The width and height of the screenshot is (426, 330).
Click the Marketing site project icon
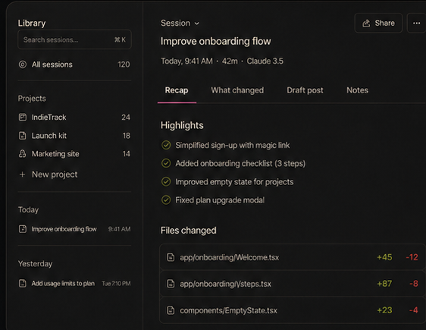[x=23, y=153]
